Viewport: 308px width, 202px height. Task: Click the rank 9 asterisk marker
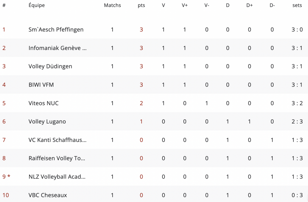tap(9, 176)
